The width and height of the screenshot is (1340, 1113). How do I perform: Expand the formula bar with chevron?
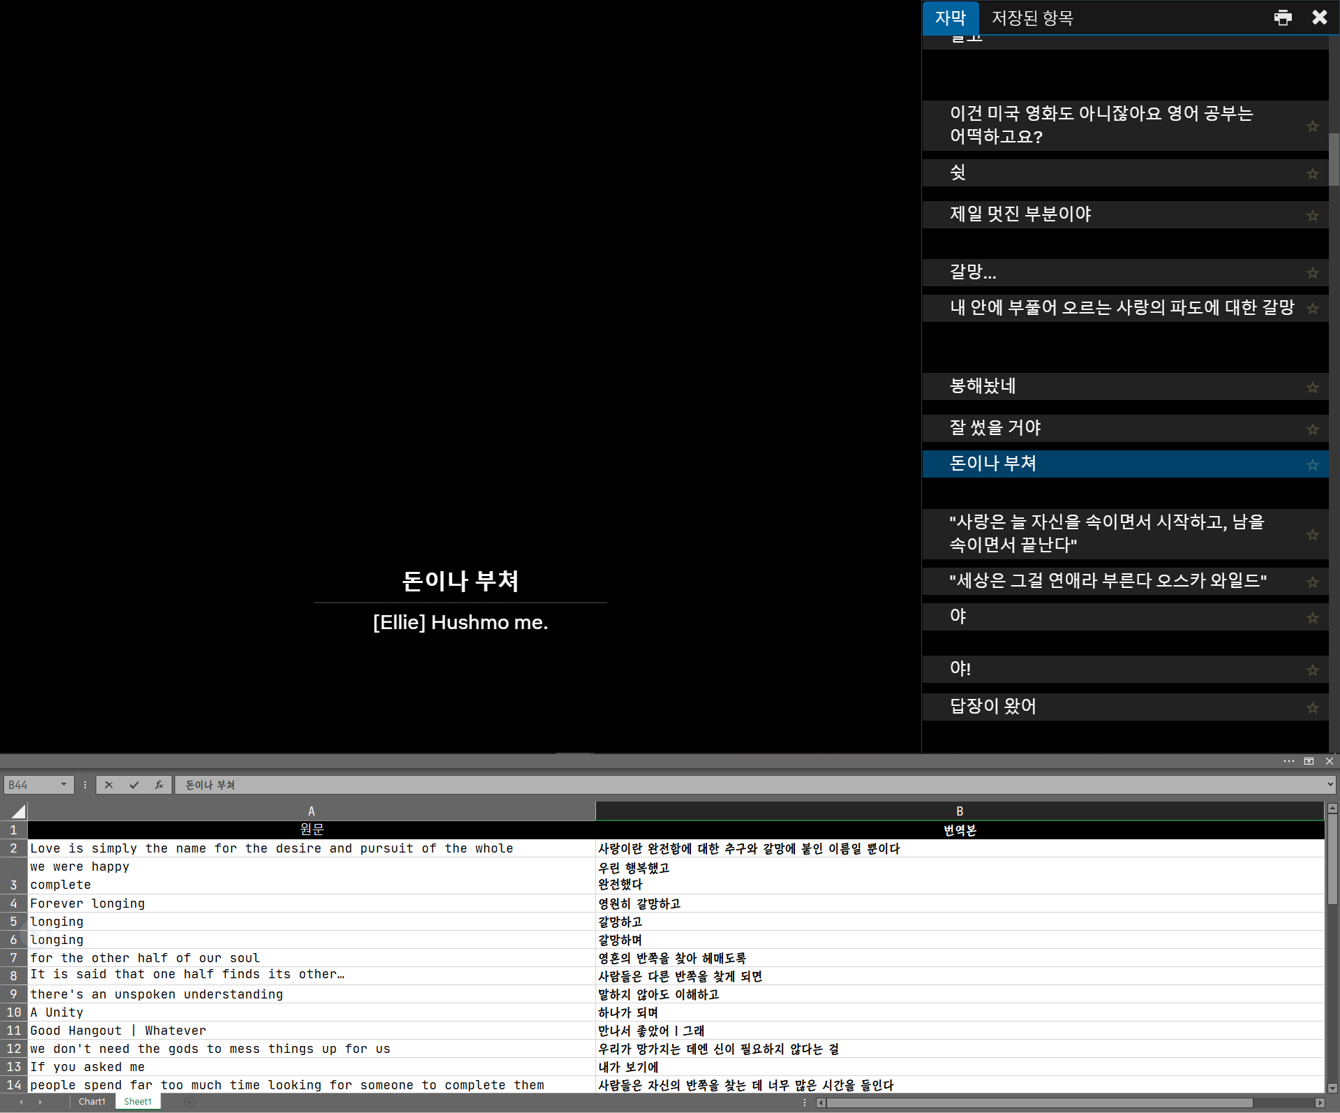(x=1330, y=785)
